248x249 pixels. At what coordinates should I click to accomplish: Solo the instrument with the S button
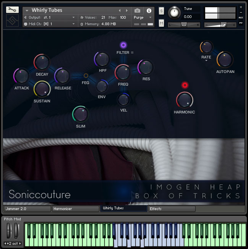click(161, 11)
